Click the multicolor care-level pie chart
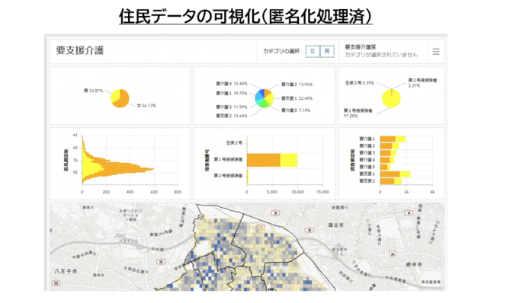Image resolution: width=526 pixels, height=303 pixels. [x=265, y=98]
